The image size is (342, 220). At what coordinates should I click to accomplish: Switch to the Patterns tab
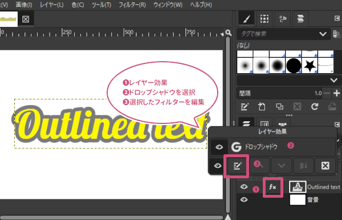[x=264, y=19]
